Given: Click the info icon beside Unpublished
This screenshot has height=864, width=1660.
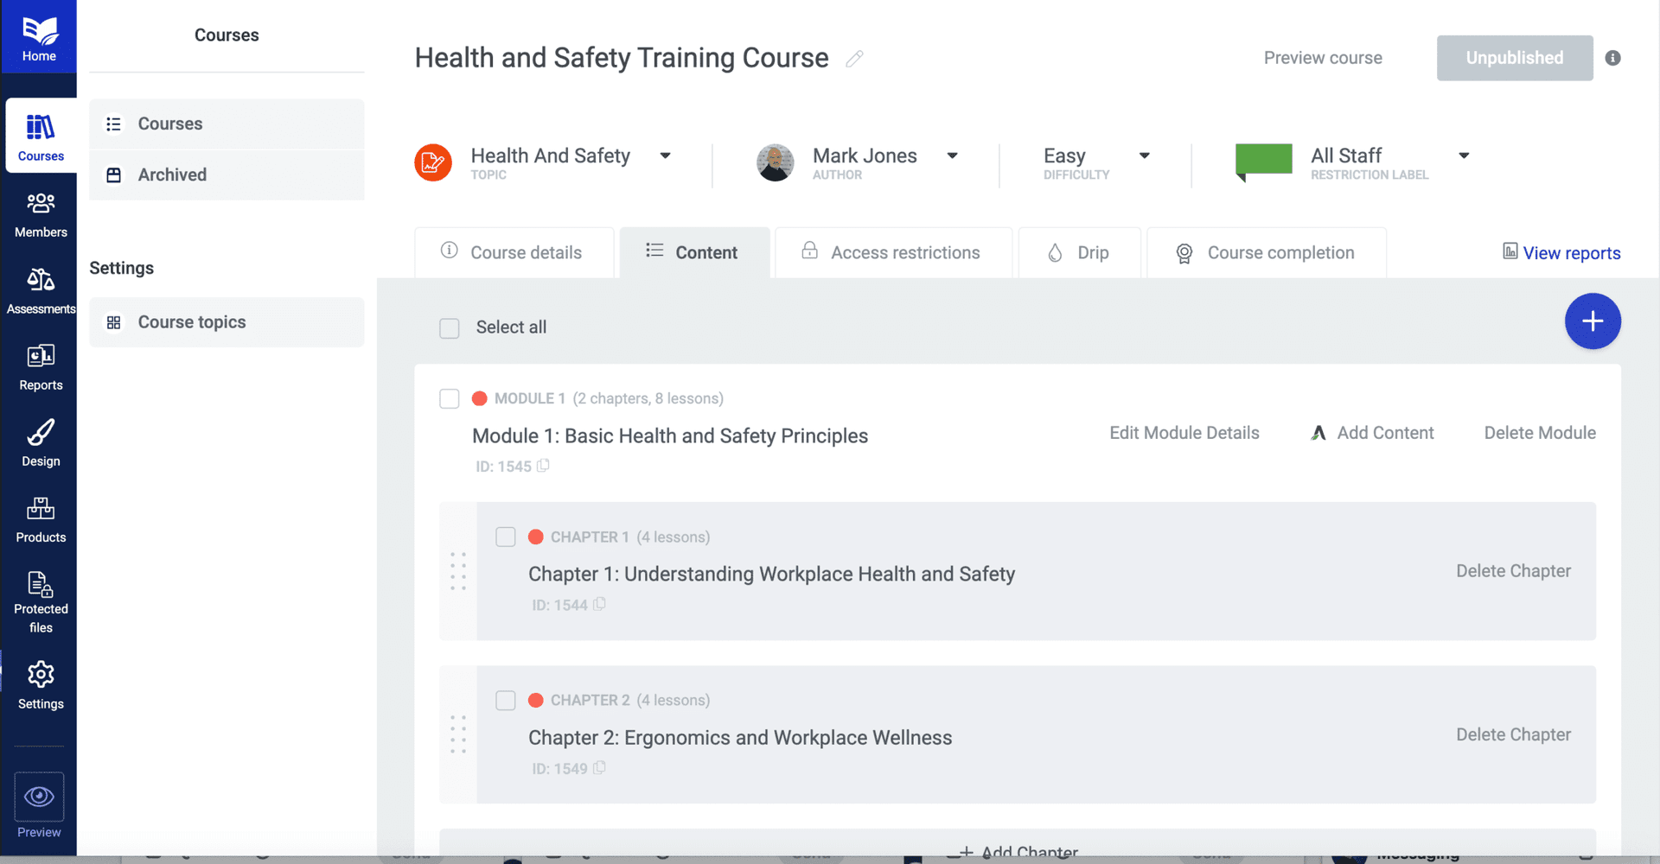Looking at the screenshot, I should click(x=1613, y=58).
